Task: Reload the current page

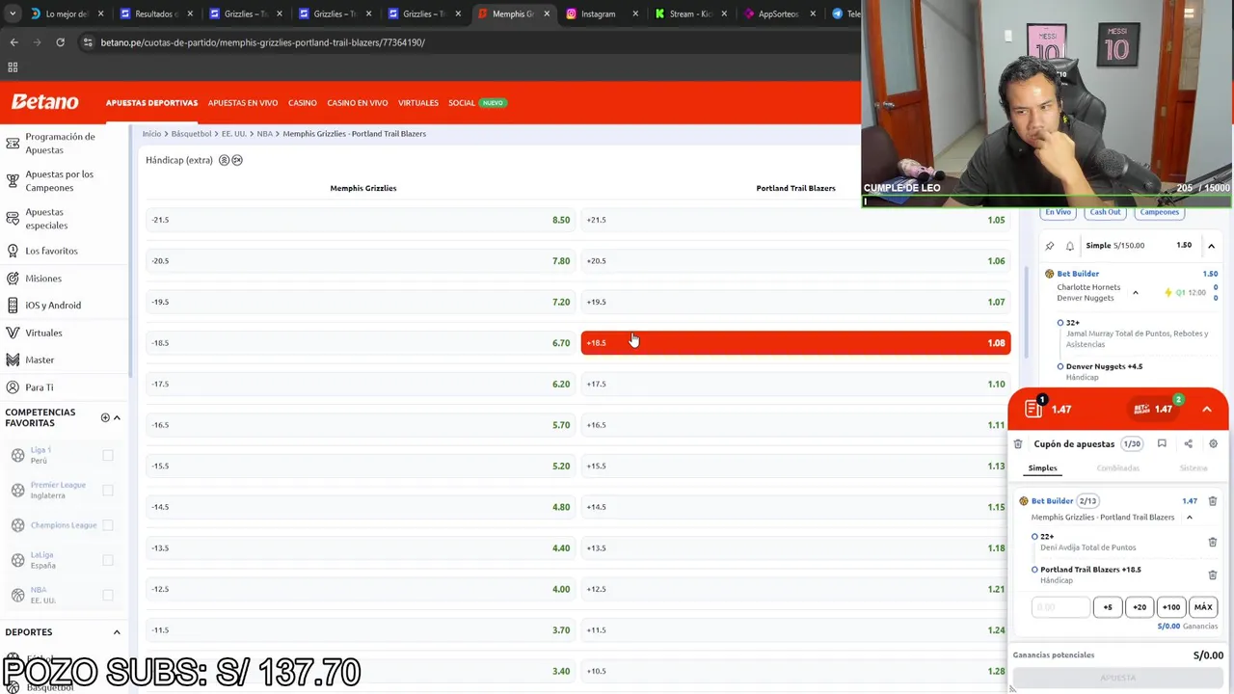Action: pyautogui.click(x=60, y=42)
